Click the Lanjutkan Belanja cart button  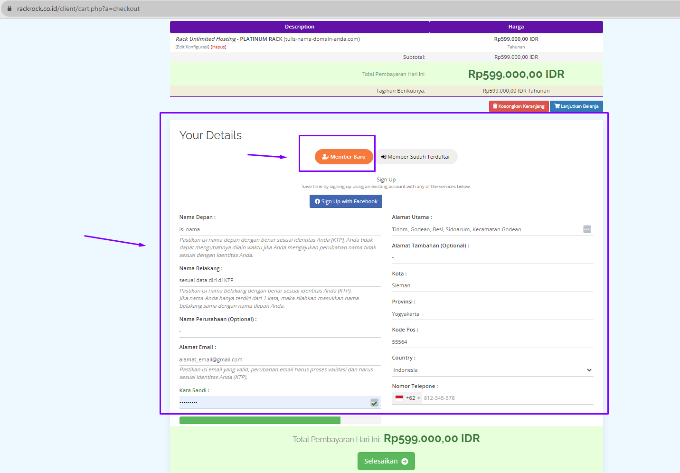click(576, 106)
